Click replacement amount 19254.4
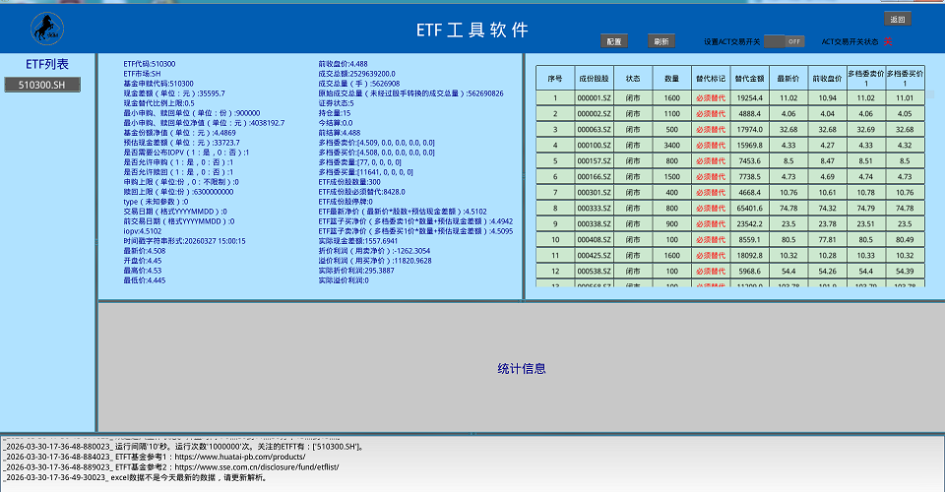 [750, 98]
